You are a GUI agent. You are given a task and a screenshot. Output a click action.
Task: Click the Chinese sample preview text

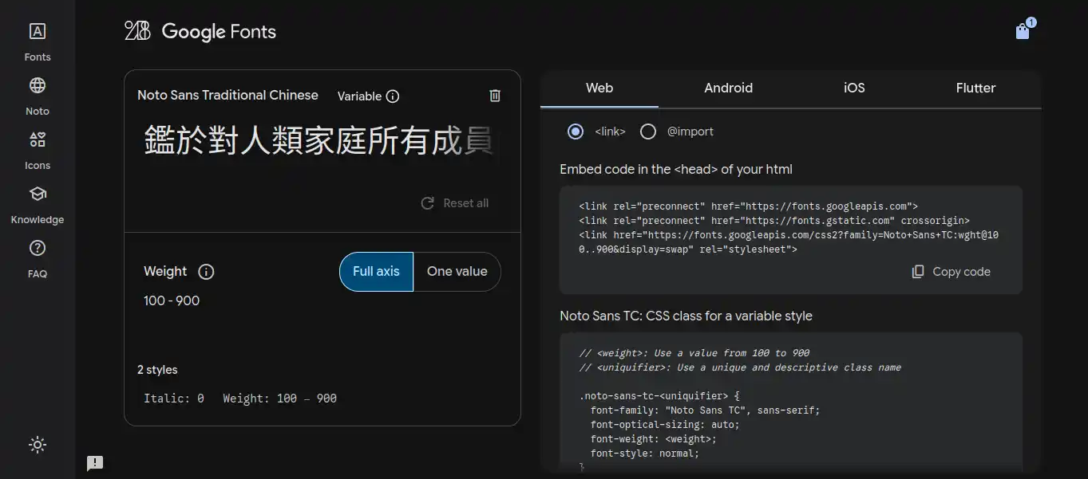pos(319,140)
